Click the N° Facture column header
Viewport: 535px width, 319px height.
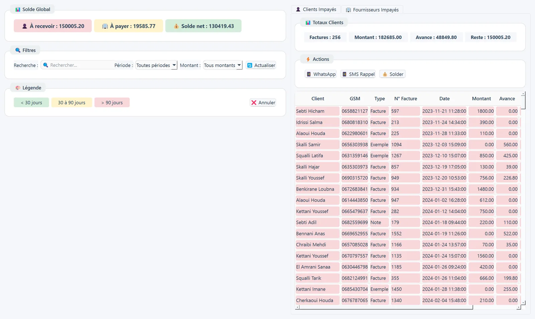(406, 98)
